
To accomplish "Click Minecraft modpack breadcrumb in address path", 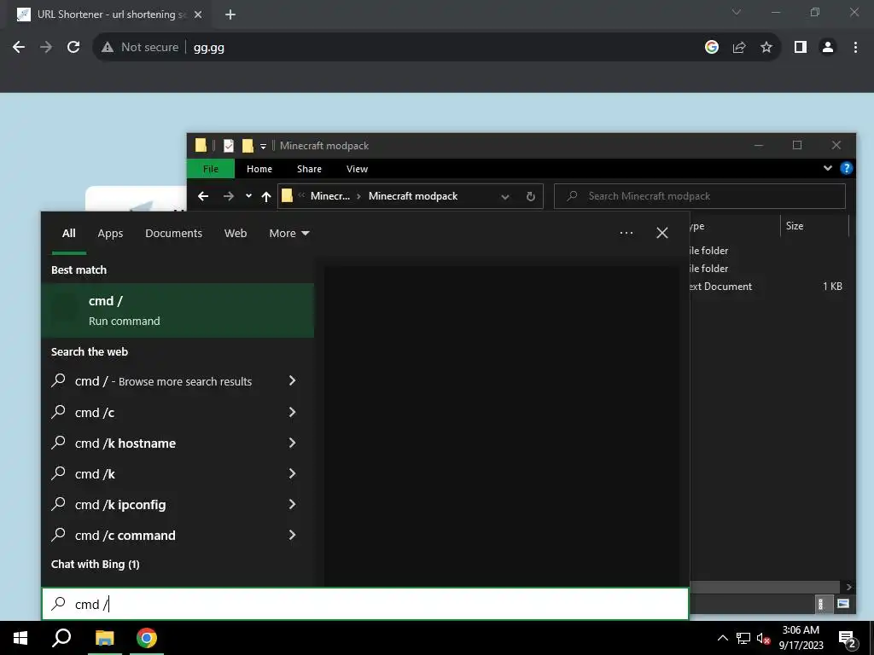I will click(x=413, y=196).
